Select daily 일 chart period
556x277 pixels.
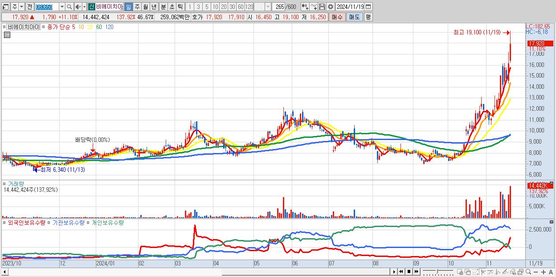coord(128,7)
